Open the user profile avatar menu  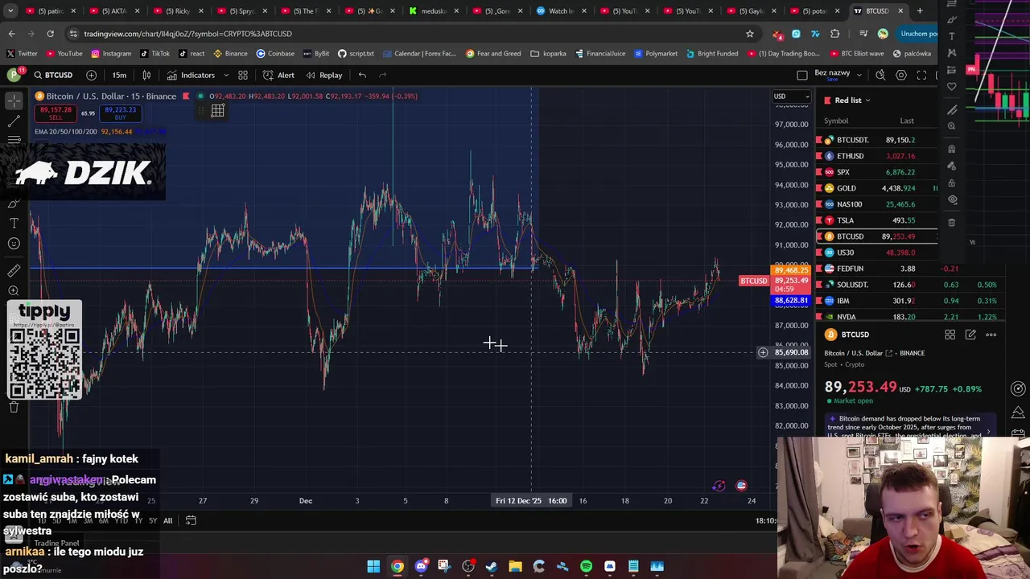14,75
